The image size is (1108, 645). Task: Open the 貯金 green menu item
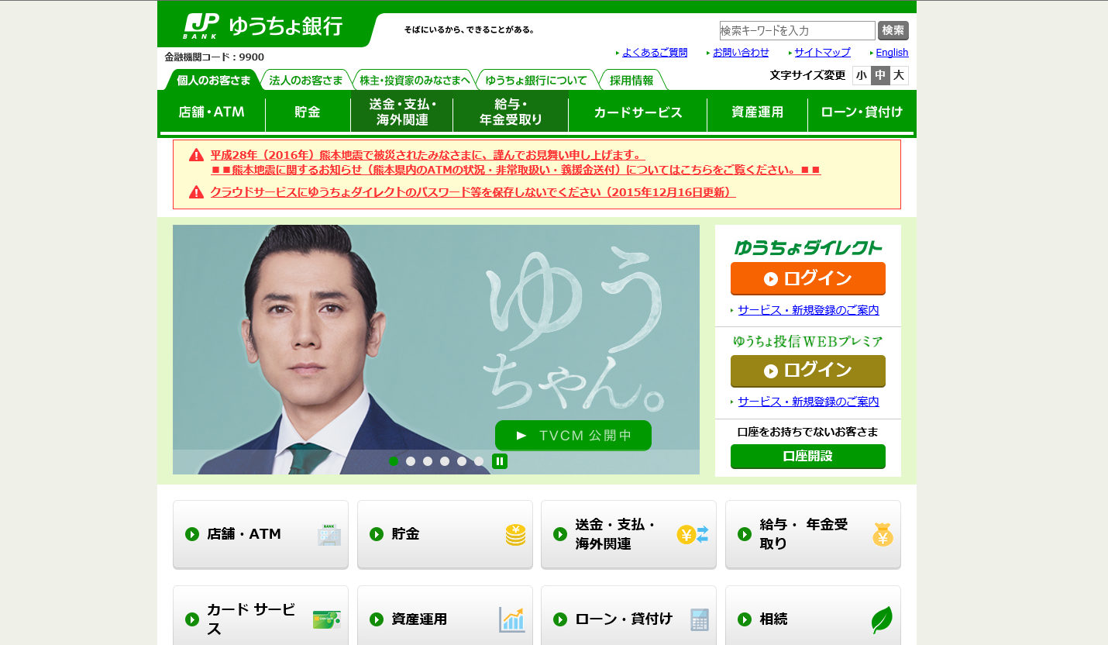308,112
